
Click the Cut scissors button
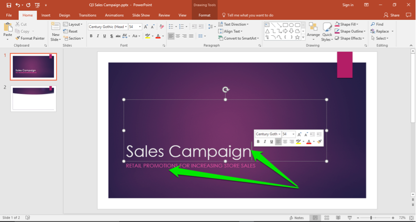tap(21, 24)
